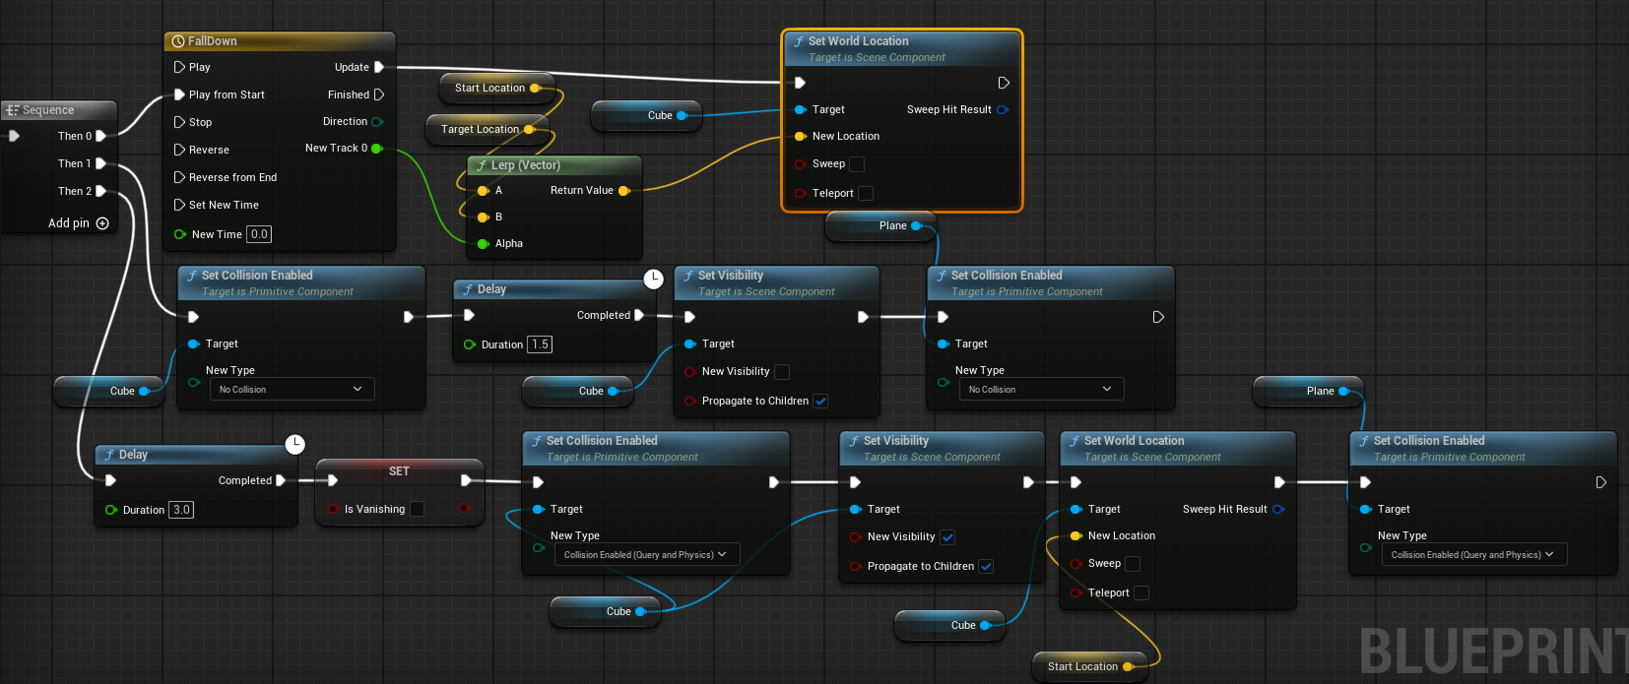Viewport: 1629px width, 684px height.
Task: Select the Plane variable node below highlighted Set World Location
Action: click(x=881, y=225)
